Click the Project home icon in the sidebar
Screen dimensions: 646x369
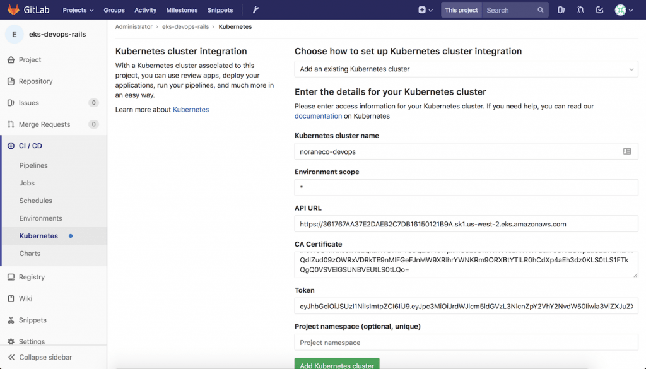click(x=11, y=60)
